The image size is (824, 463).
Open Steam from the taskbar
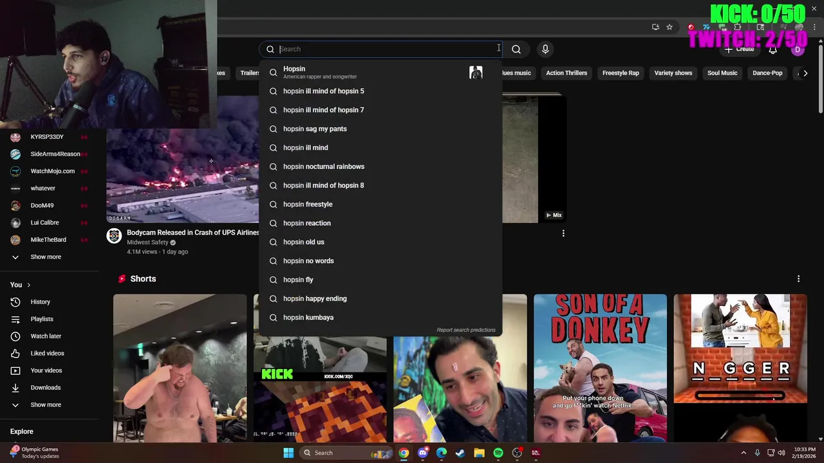click(x=460, y=453)
